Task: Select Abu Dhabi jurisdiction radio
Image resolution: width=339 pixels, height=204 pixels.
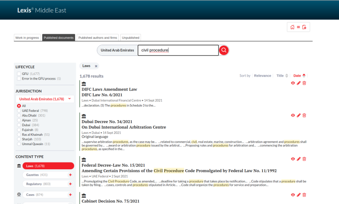Action: coord(19,116)
